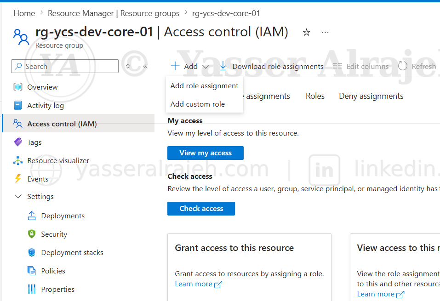Click the Refresh circular arrow icon

click(x=402, y=66)
